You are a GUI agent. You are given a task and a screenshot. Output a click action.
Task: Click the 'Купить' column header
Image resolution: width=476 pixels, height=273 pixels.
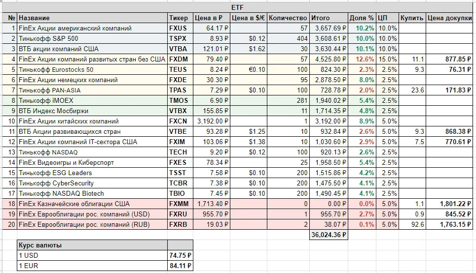click(412, 18)
